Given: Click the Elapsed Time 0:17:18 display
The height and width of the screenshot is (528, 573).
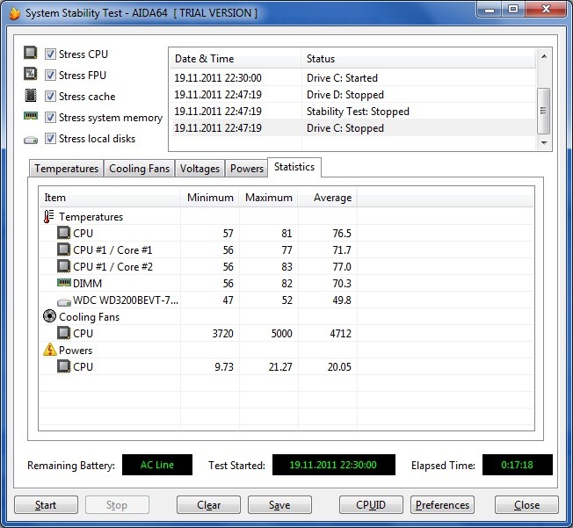Looking at the screenshot, I should click(x=518, y=465).
